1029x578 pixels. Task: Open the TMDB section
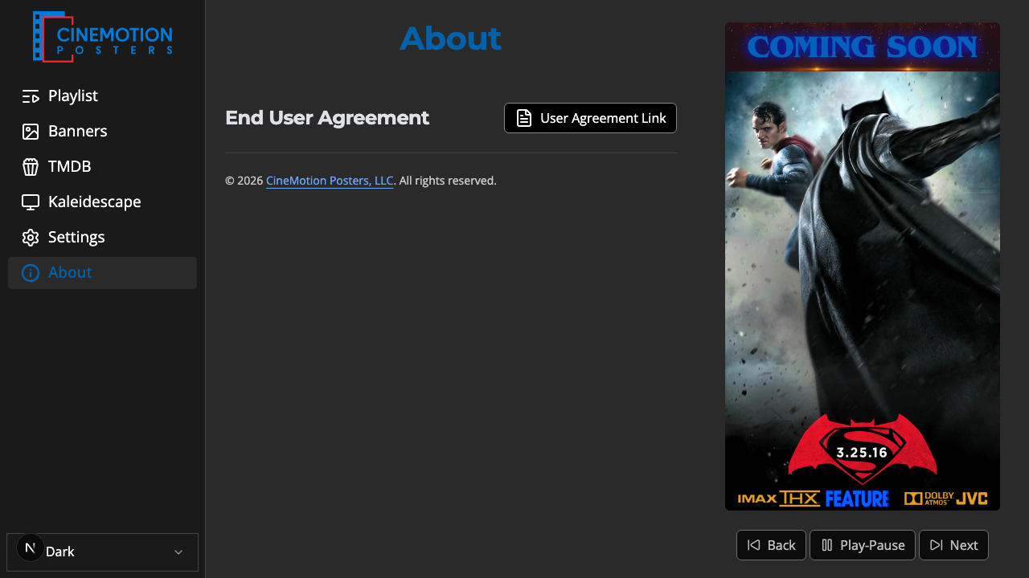point(102,167)
